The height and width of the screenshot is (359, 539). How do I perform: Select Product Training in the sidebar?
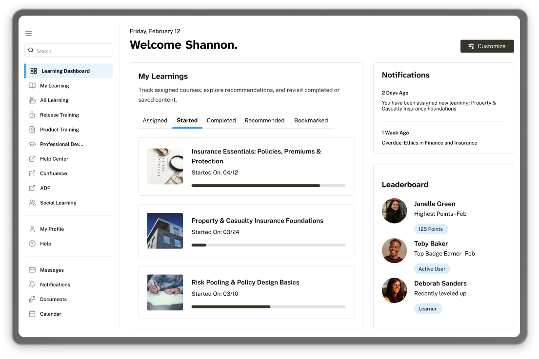(58, 129)
